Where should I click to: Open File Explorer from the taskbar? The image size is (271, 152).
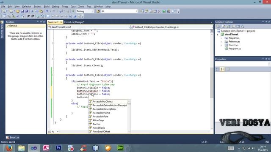[x=22, y=148]
